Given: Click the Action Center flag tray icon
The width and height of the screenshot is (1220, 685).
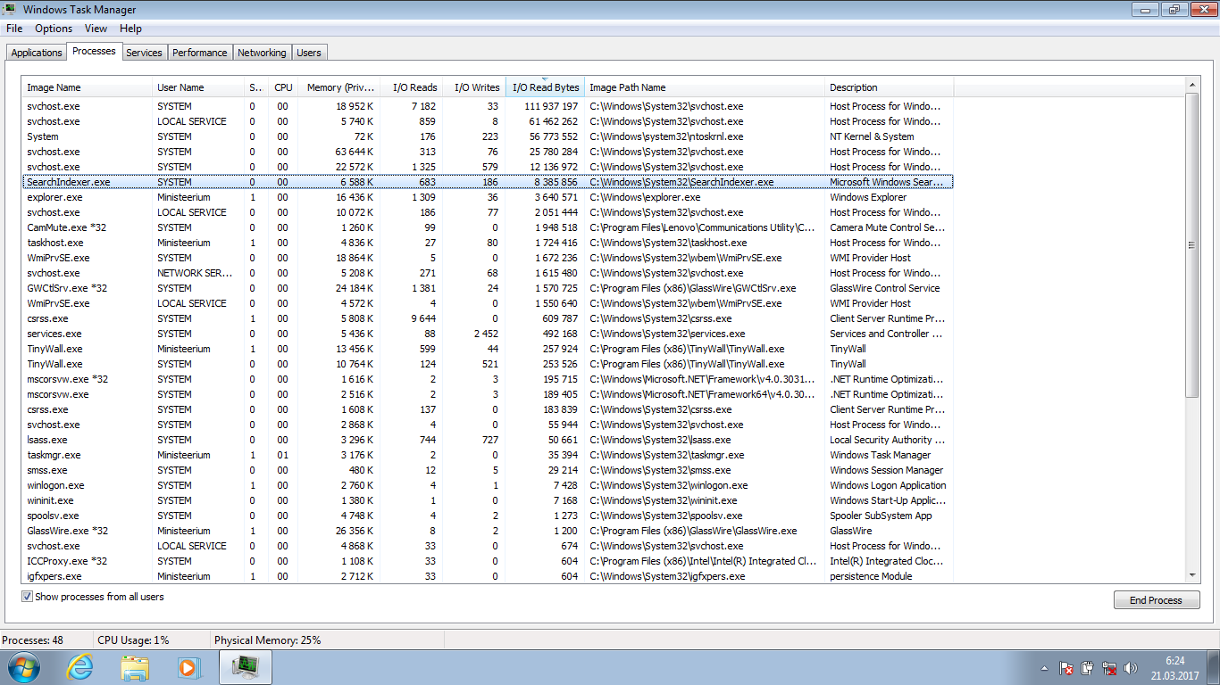Looking at the screenshot, I should pyautogui.click(x=1065, y=668).
